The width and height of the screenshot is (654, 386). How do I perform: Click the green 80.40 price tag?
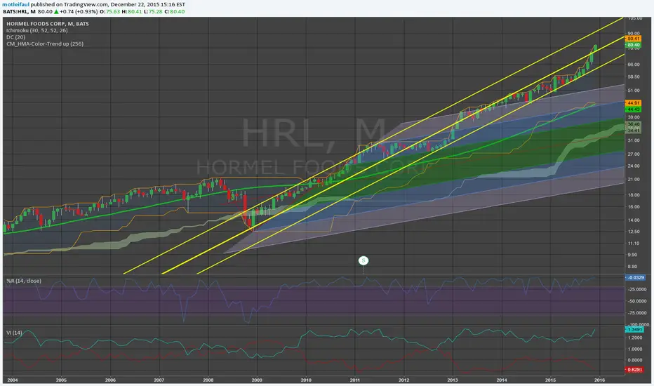633,45
